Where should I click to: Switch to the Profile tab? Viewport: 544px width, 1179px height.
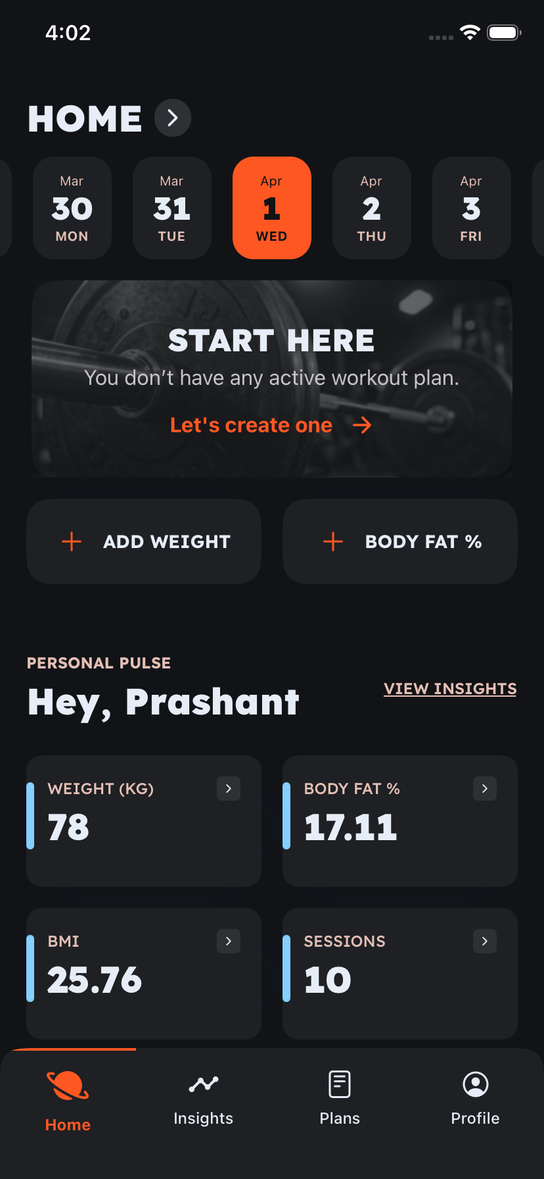pos(475,1099)
